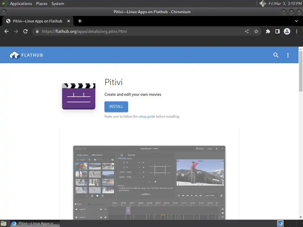Screen dimensions: 303x227
Task: Click the Pitivi taskbar window button
Action: click(x=35, y=223)
